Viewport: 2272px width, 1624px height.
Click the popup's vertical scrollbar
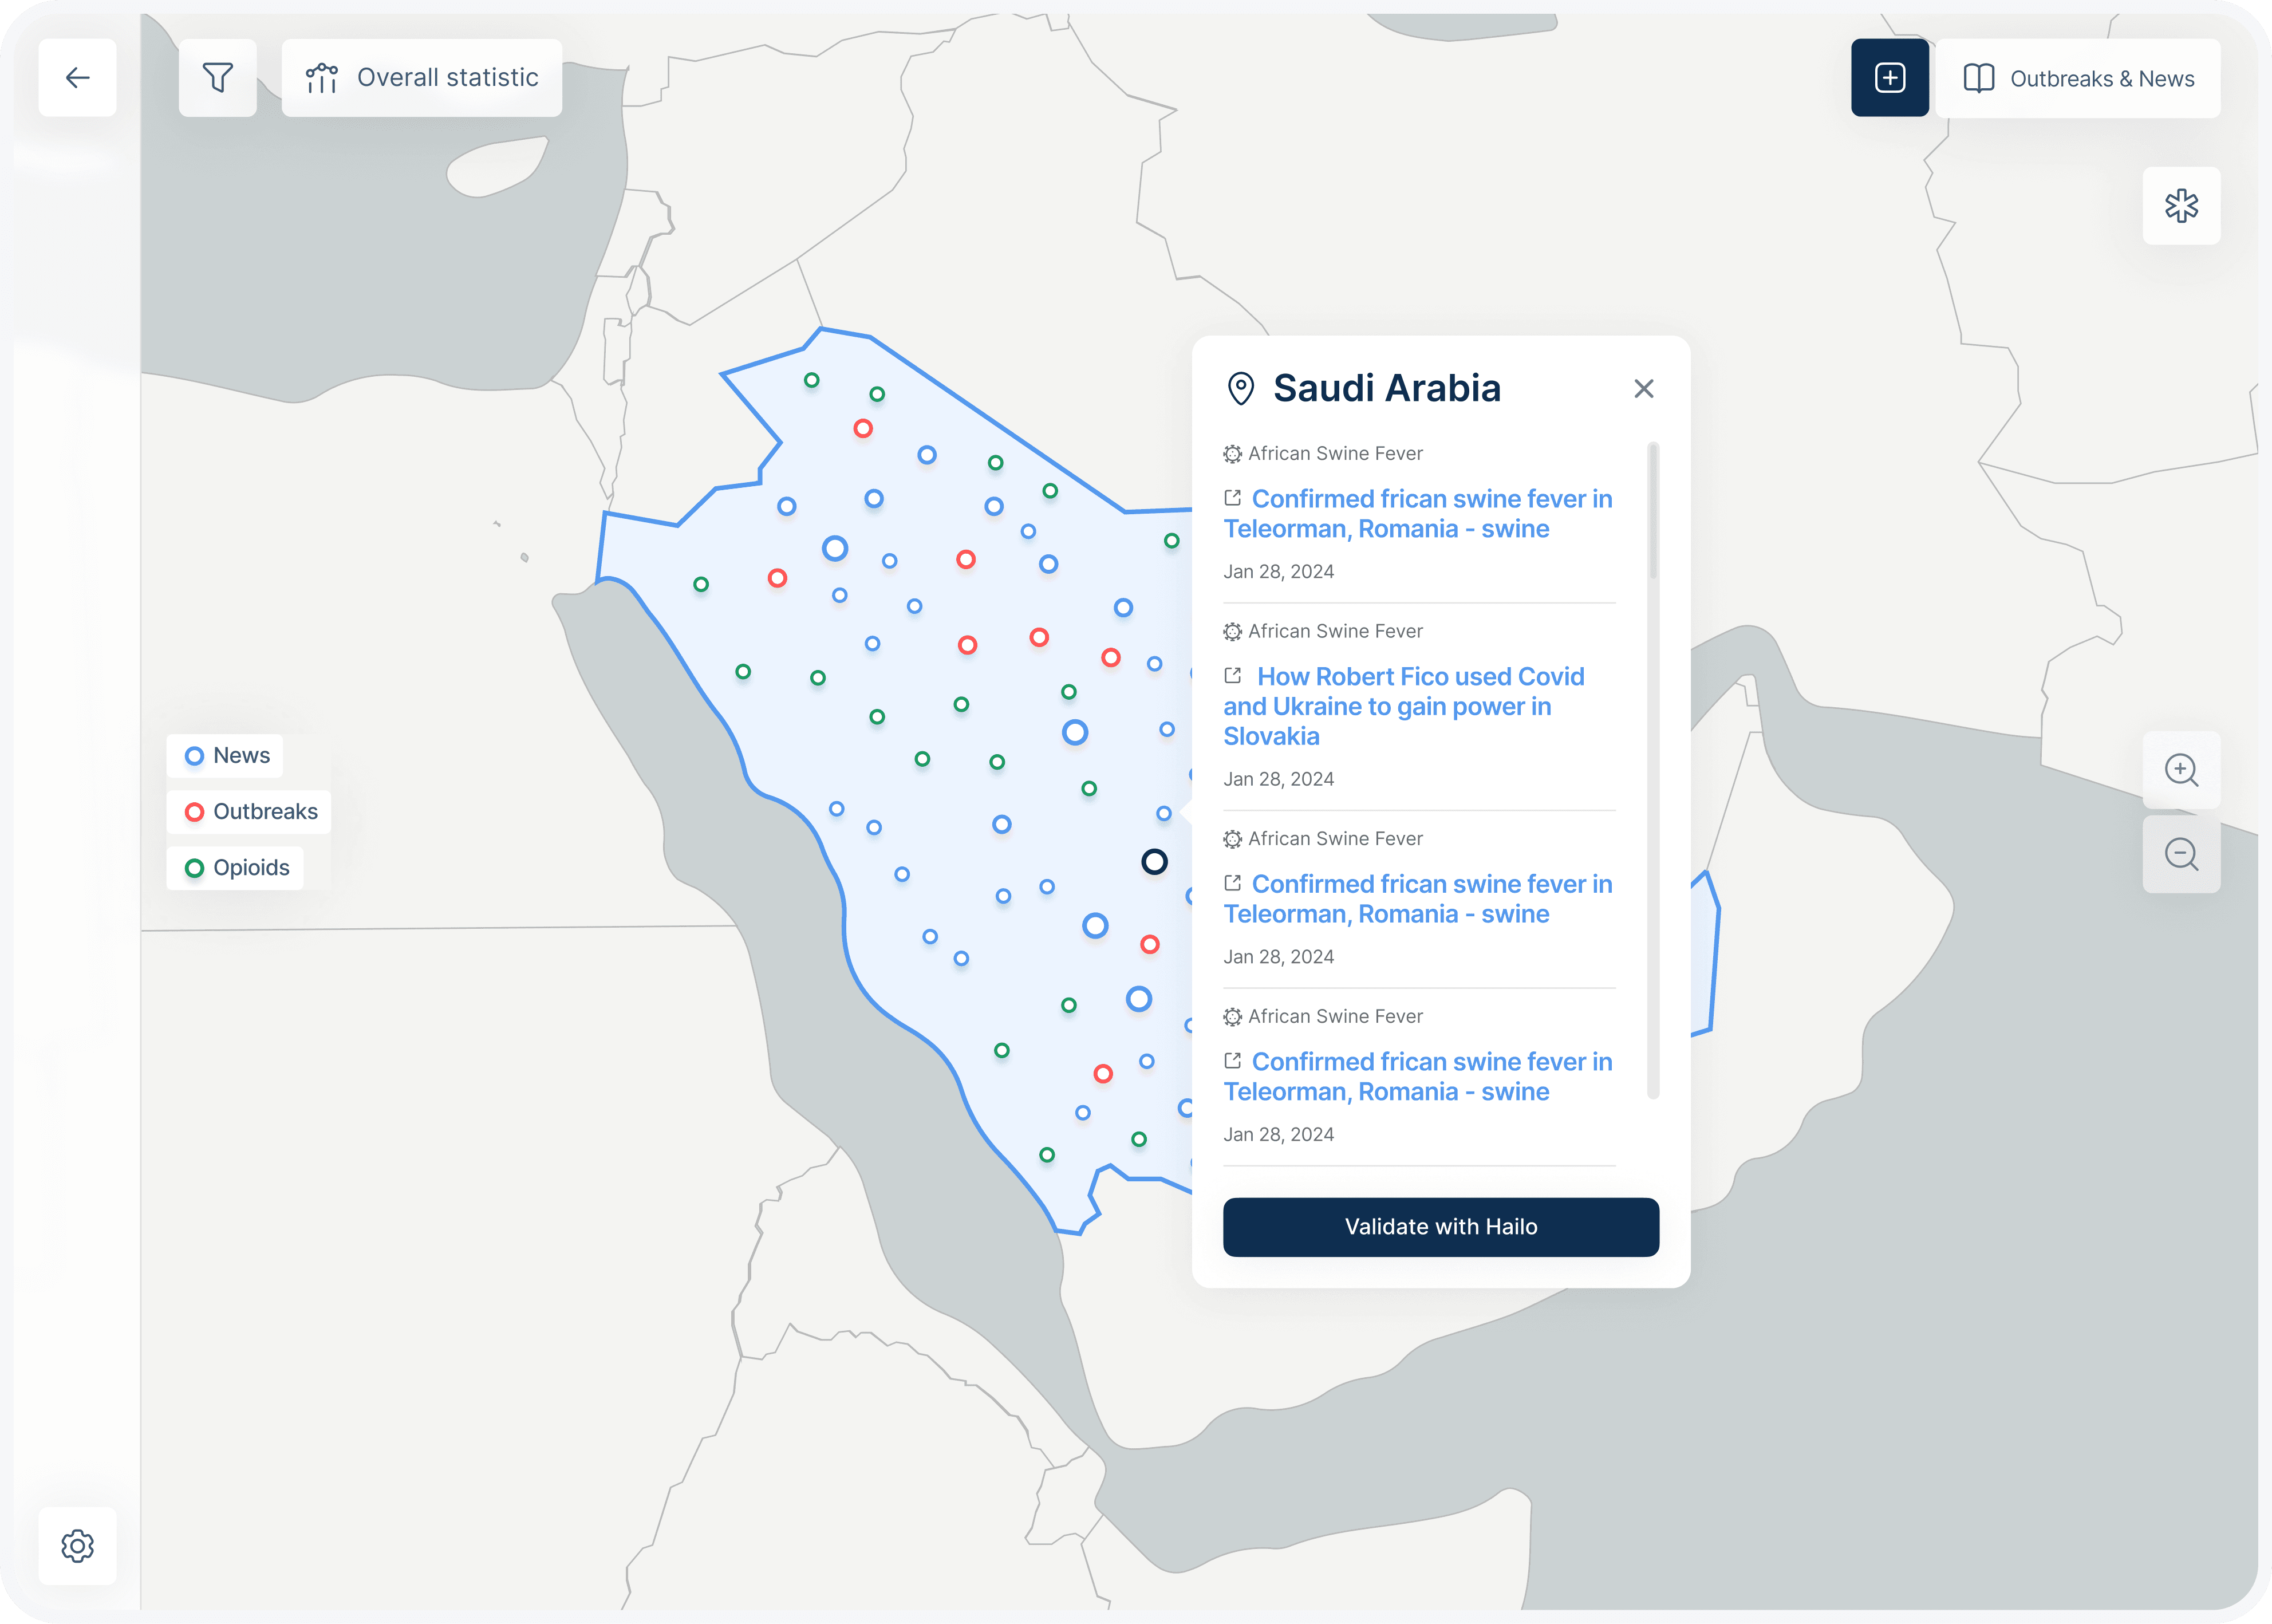(x=1653, y=510)
